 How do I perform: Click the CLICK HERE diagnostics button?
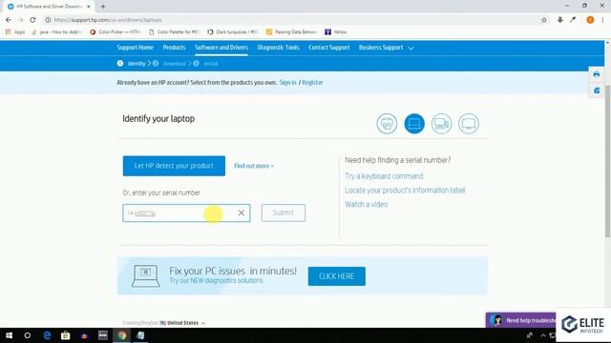(337, 276)
